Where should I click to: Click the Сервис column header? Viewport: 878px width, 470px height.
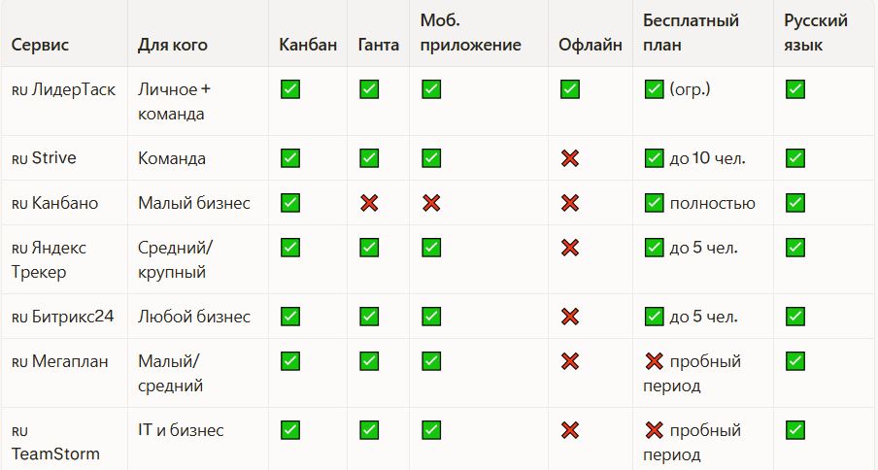(x=40, y=46)
